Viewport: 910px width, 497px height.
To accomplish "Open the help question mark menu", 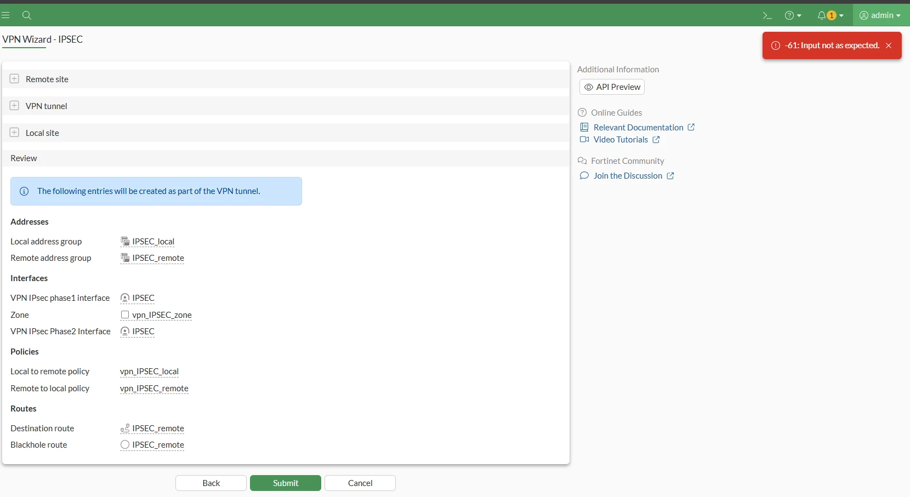I will [793, 15].
